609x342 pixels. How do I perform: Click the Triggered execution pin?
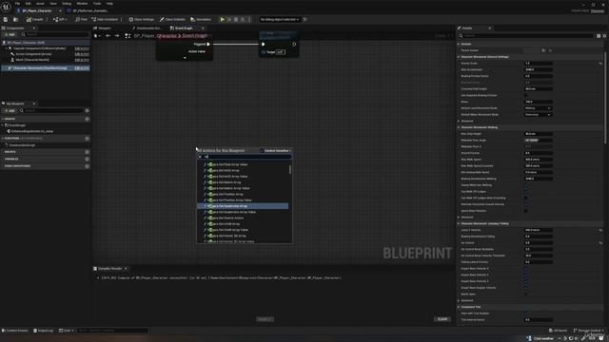(208, 45)
